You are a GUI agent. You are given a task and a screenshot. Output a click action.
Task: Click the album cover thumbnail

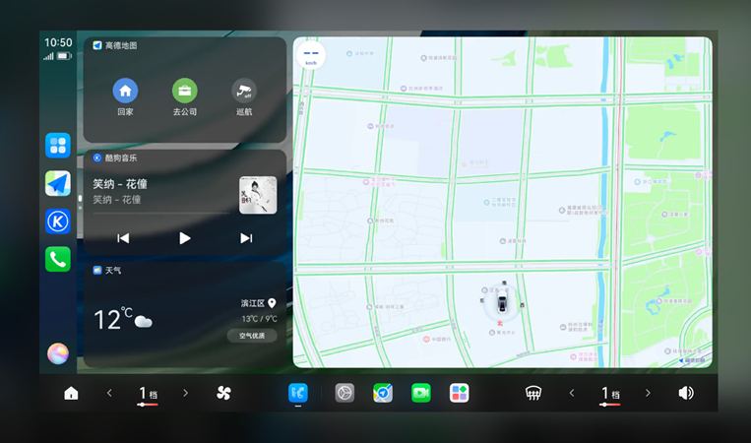[258, 194]
